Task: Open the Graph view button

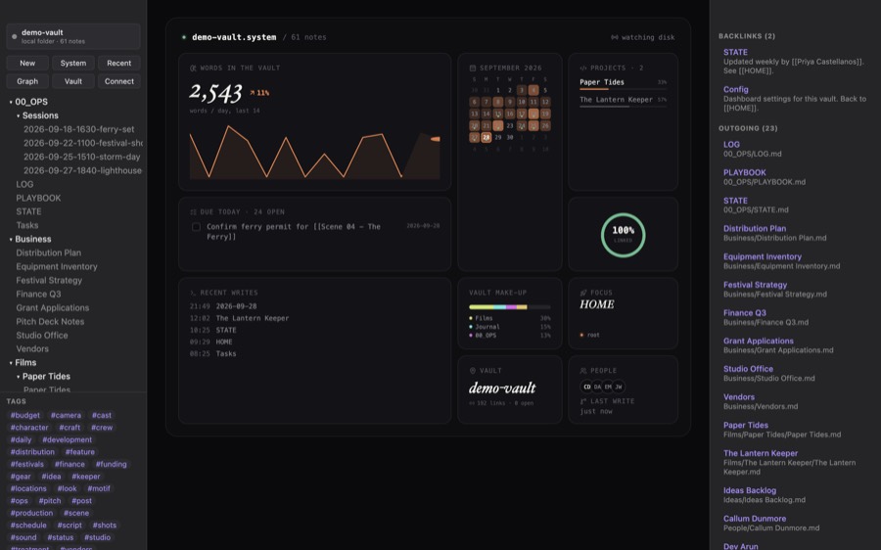Action: pos(27,81)
